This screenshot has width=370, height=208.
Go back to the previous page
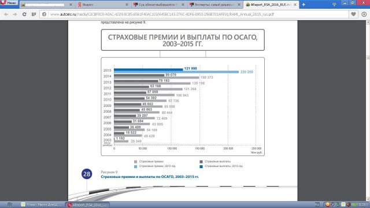6,14
